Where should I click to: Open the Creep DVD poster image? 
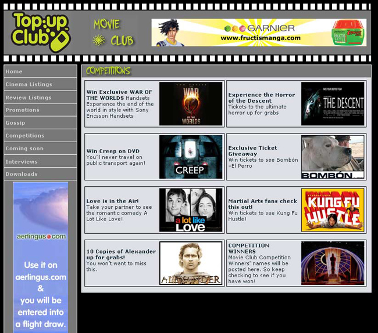[191, 157]
